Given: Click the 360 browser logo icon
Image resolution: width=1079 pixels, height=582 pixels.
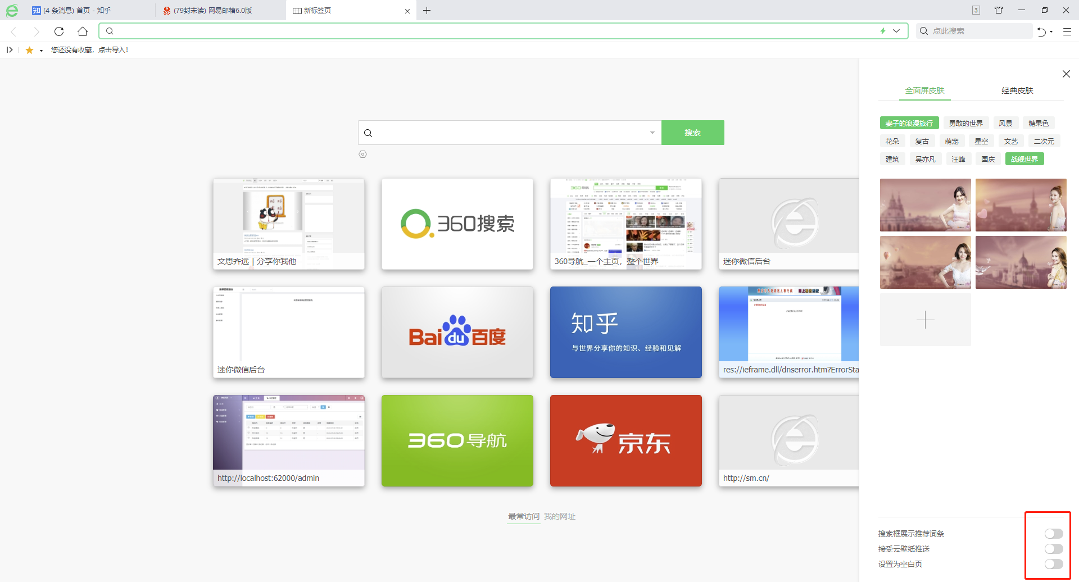Looking at the screenshot, I should click(x=12, y=10).
